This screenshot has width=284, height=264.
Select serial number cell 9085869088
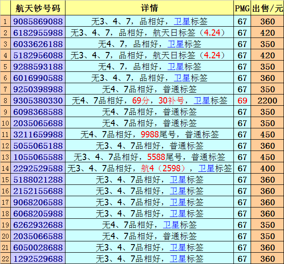pos(38,21)
